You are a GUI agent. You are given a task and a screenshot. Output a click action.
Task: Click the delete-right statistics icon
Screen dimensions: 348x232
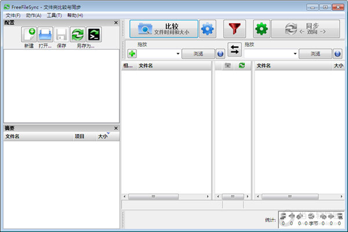coord(339,216)
